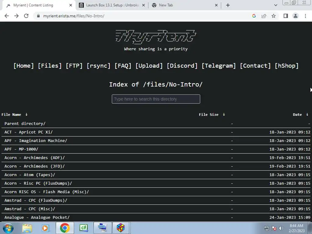Open Acorn - Archimedes (ADF)/ folder
This screenshot has width=312, height=234.
[35, 158]
